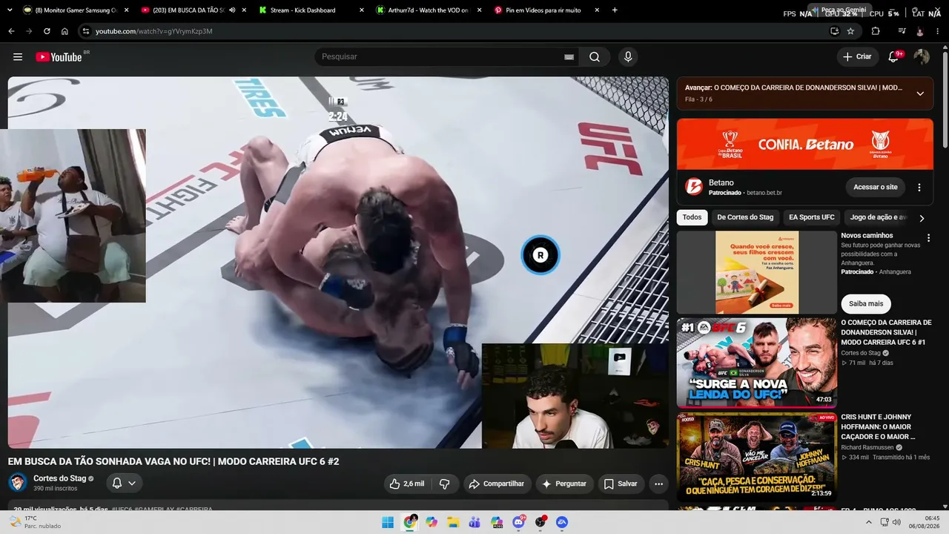Image resolution: width=949 pixels, height=534 pixels.
Task: Open Windows Start menu
Action: (388, 522)
